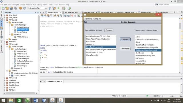The width and height of the screenshot is (183, 103).
Task: Click the Search (Ctrl+I) input field
Action: [170, 5]
